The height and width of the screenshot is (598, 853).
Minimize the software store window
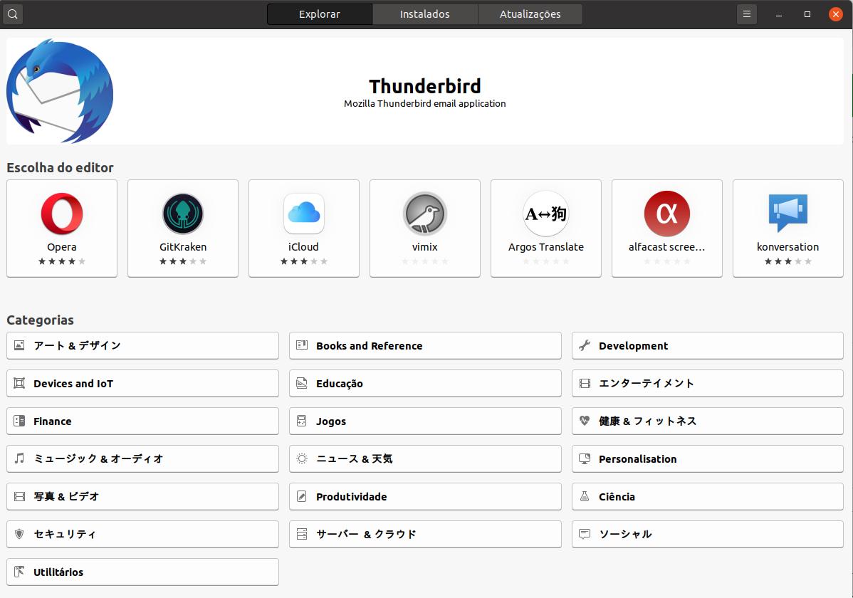(779, 14)
